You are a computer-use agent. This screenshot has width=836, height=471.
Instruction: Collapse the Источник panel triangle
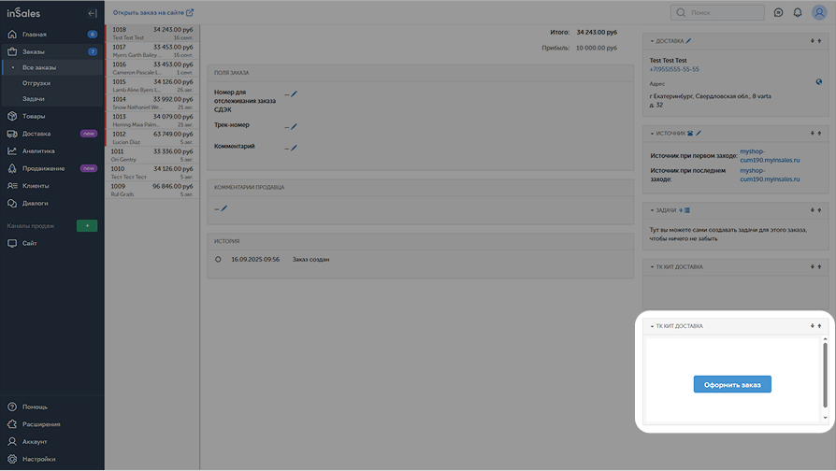pyautogui.click(x=652, y=134)
